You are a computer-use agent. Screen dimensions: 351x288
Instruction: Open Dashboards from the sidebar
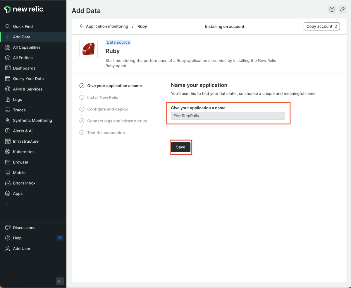point(24,68)
